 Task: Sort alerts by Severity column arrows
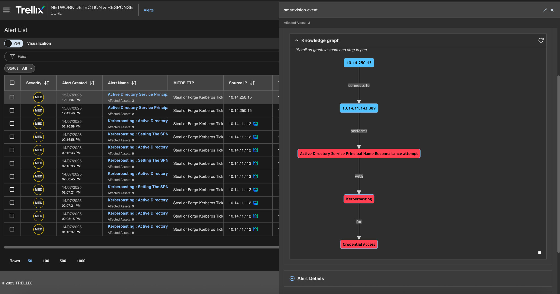tap(47, 83)
